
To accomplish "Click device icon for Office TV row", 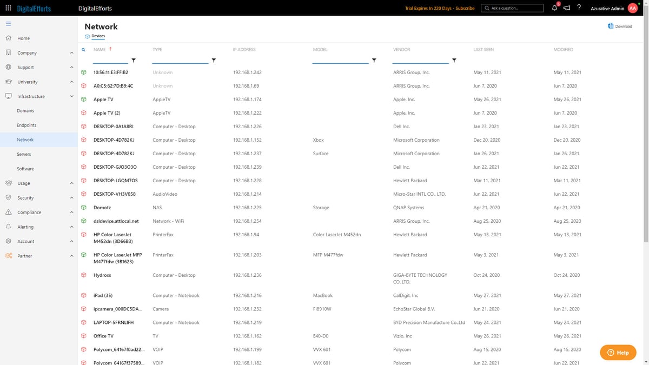I will tap(84, 336).
